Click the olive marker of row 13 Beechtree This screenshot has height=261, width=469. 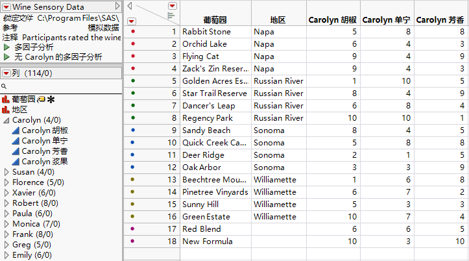tap(132, 179)
